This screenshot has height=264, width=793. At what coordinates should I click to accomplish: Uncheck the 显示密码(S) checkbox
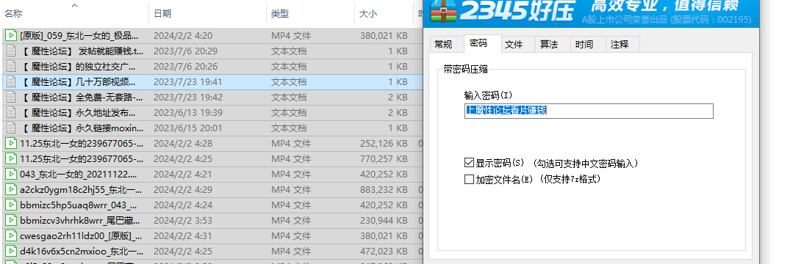pyautogui.click(x=469, y=163)
